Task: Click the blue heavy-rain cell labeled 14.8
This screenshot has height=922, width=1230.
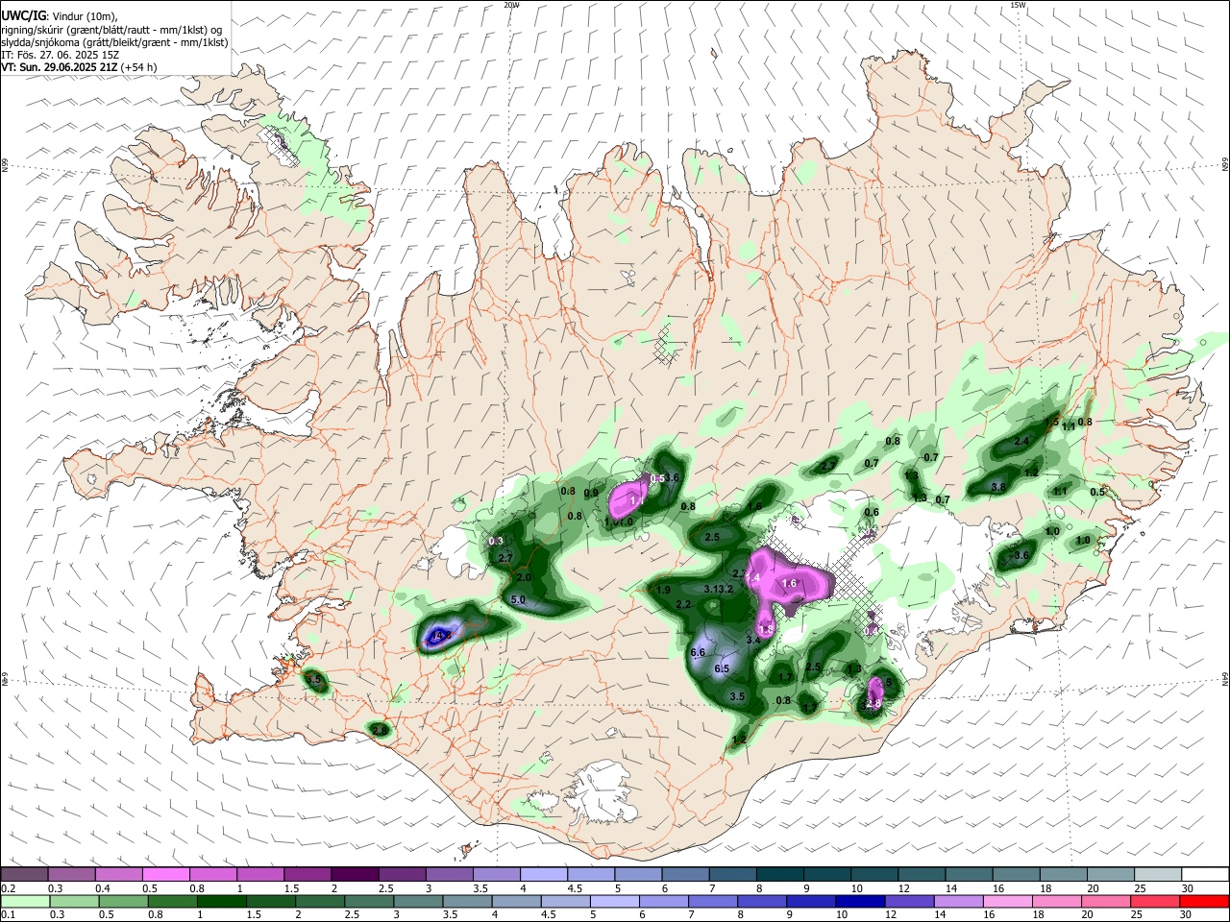Action: tap(438, 636)
